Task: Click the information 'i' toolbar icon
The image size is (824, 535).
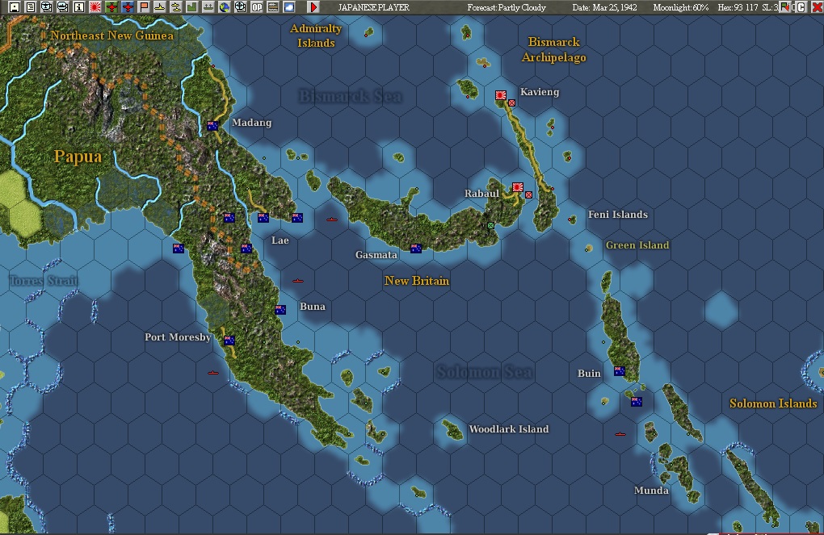Action: [79, 7]
